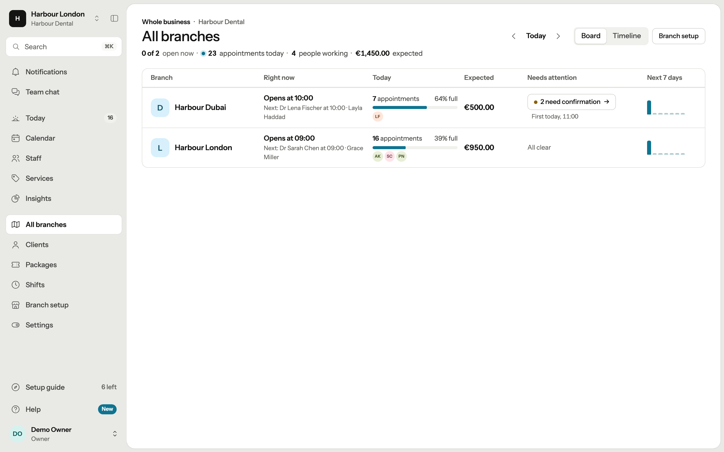This screenshot has width=724, height=452.
Task: Go to next day chevron
Action: click(x=558, y=36)
